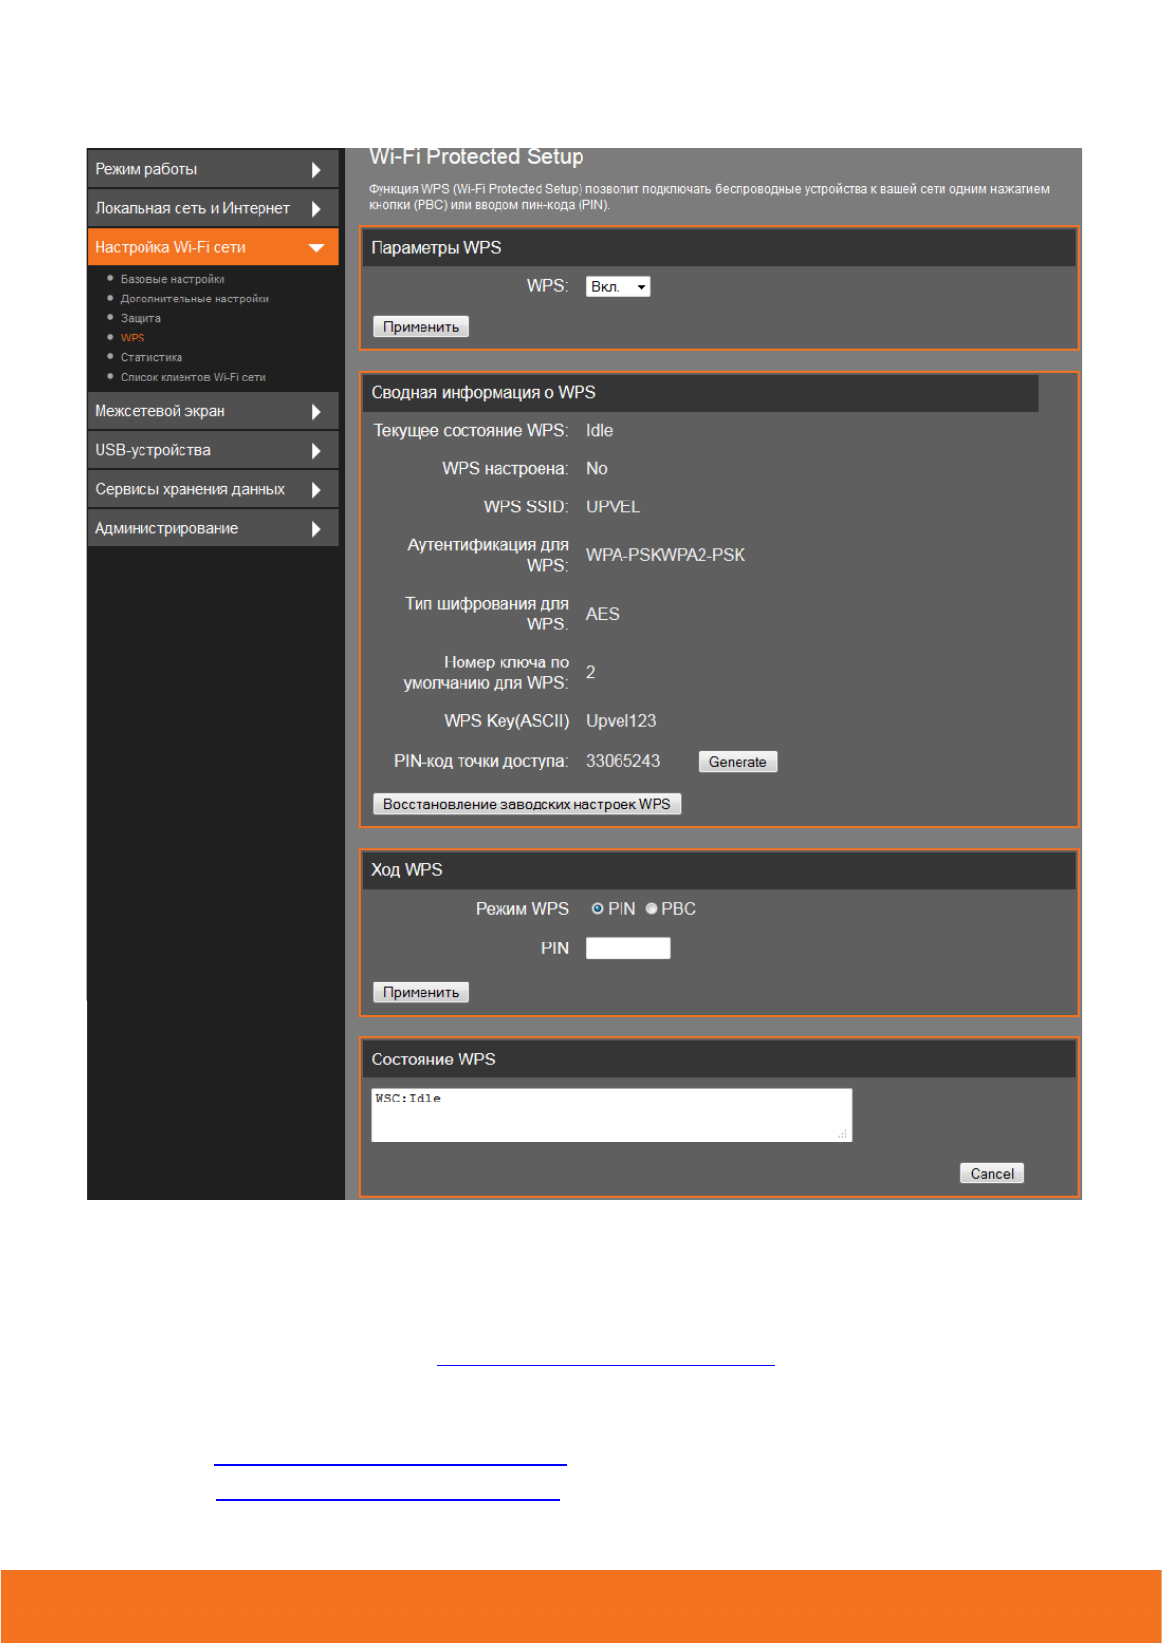This screenshot has width=1162, height=1643.
Task: Expand Локальная сеть и Интернет section arrow
Action: (316, 209)
